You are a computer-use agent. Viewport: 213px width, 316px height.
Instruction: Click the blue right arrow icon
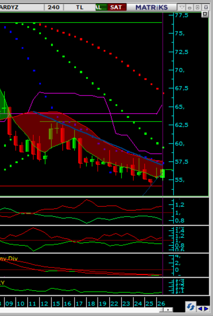206,308
